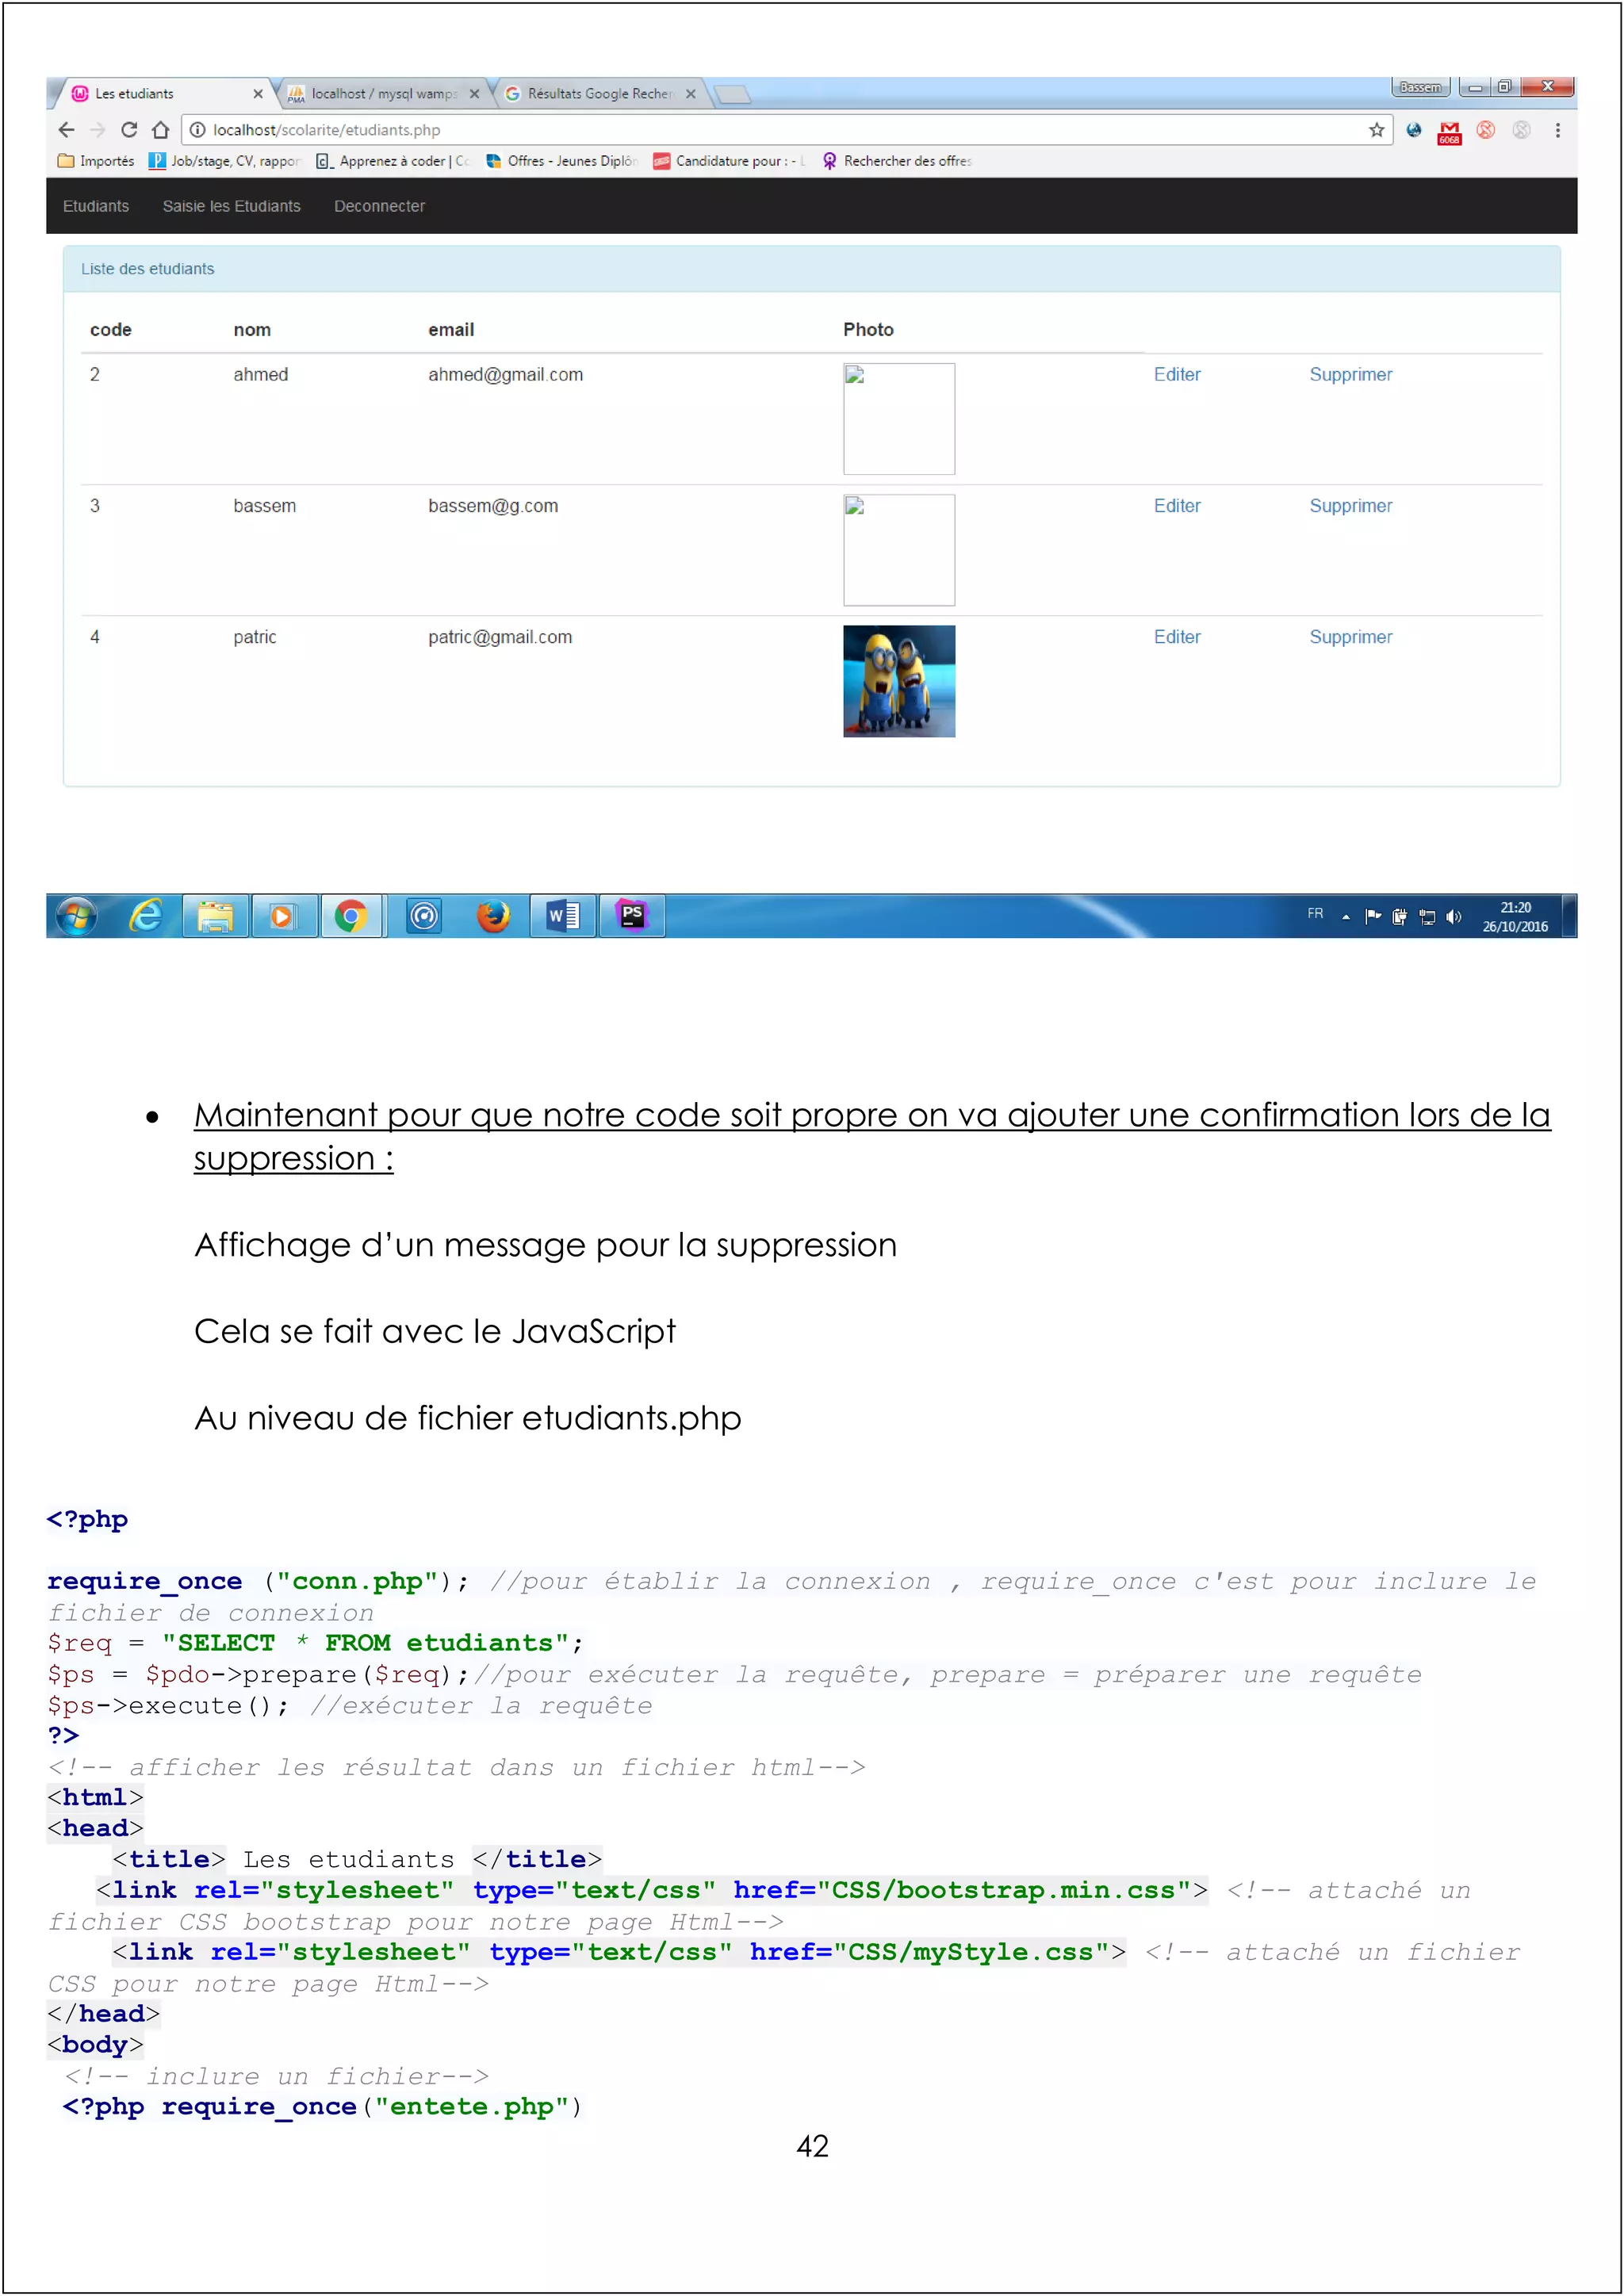
Task: Click the FR language indicator
Action: (1315, 914)
